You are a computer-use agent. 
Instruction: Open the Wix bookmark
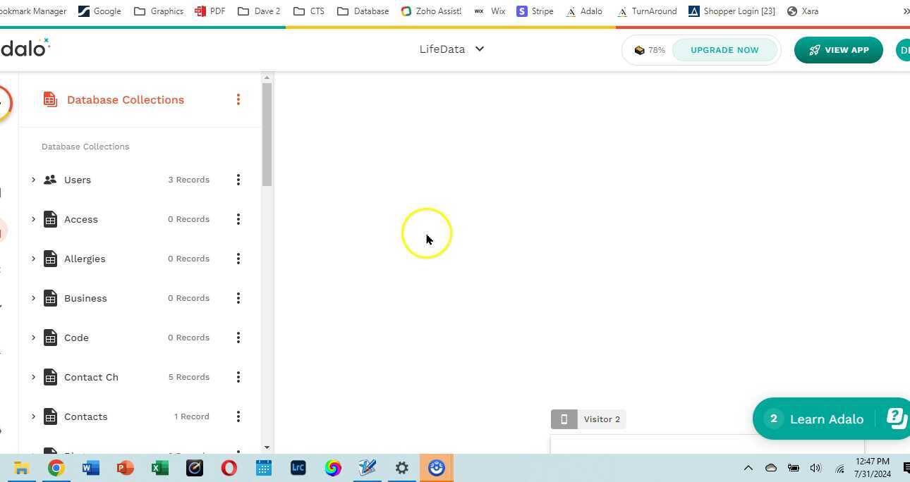pos(490,11)
